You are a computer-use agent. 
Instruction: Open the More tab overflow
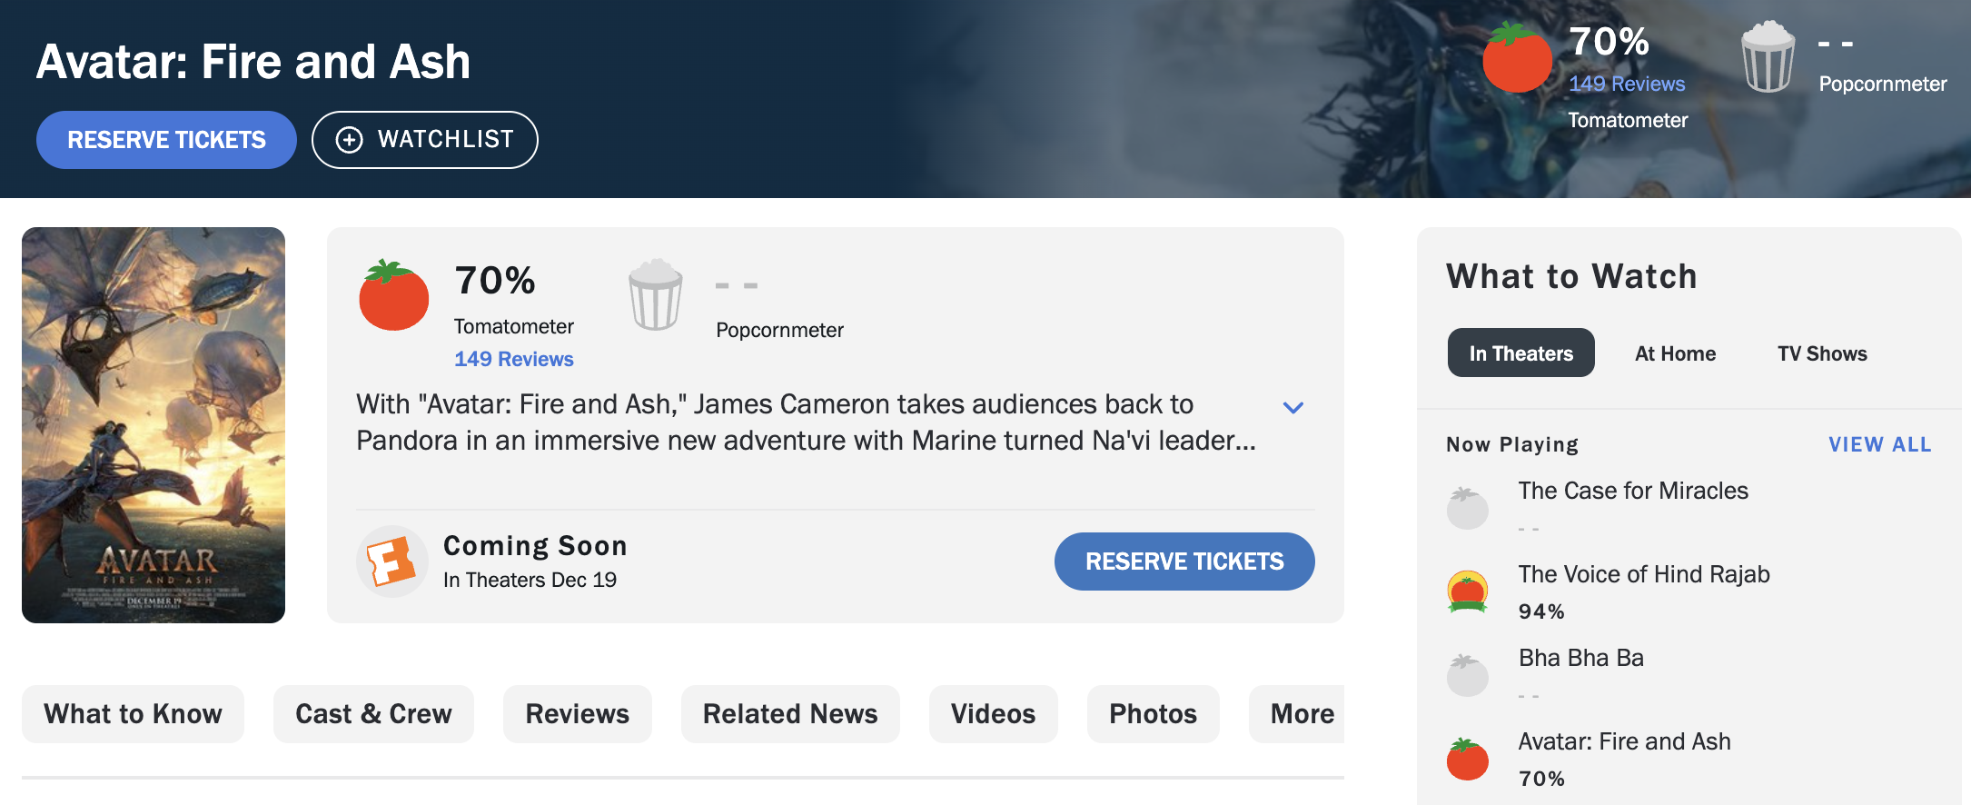pos(1301,714)
